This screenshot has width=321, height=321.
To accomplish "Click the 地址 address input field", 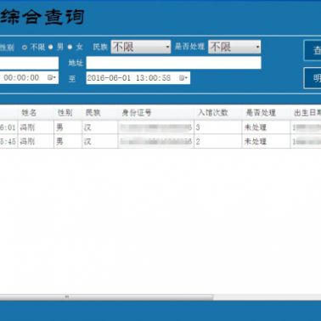I will pyautogui.click(x=173, y=63).
